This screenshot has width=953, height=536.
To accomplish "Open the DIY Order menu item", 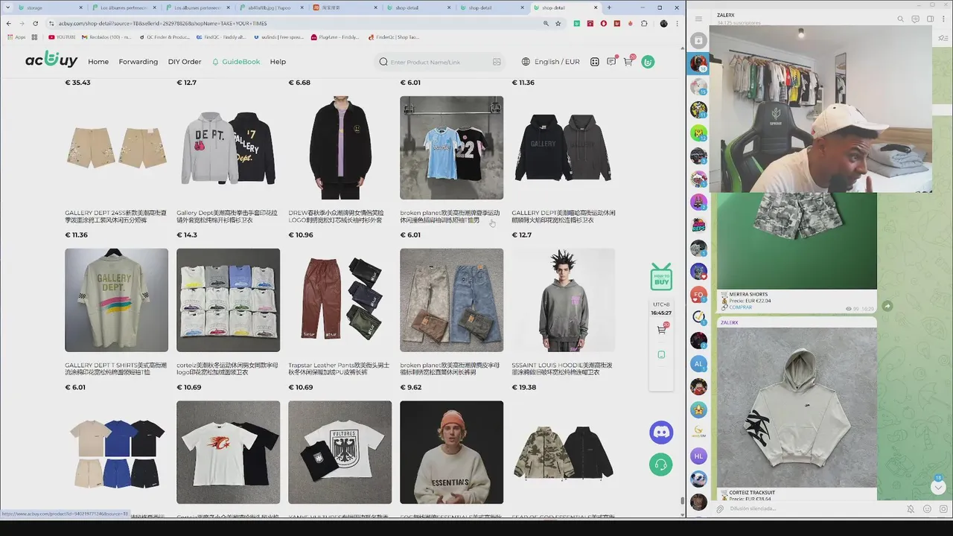I will (x=185, y=62).
